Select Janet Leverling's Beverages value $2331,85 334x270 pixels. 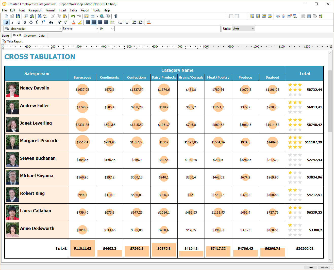(x=82, y=125)
